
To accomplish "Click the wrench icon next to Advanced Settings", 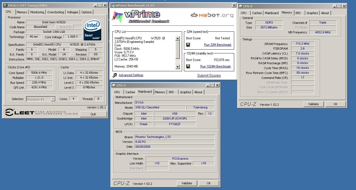I will (x=115, y=75).
